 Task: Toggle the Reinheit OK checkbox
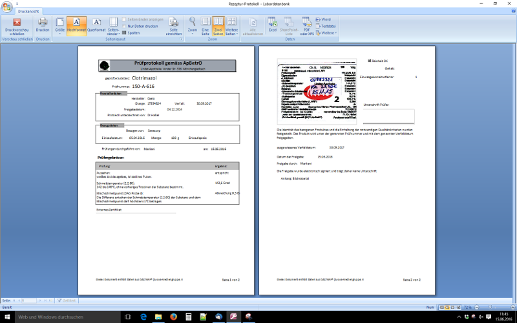point(369,61)
